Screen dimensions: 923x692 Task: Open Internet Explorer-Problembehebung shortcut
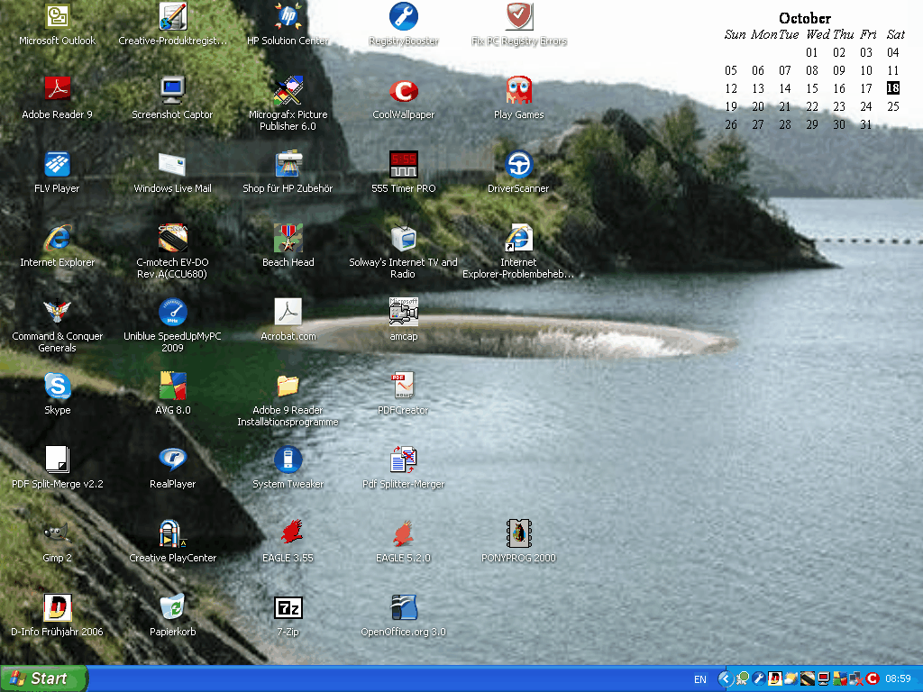[518, 238]
